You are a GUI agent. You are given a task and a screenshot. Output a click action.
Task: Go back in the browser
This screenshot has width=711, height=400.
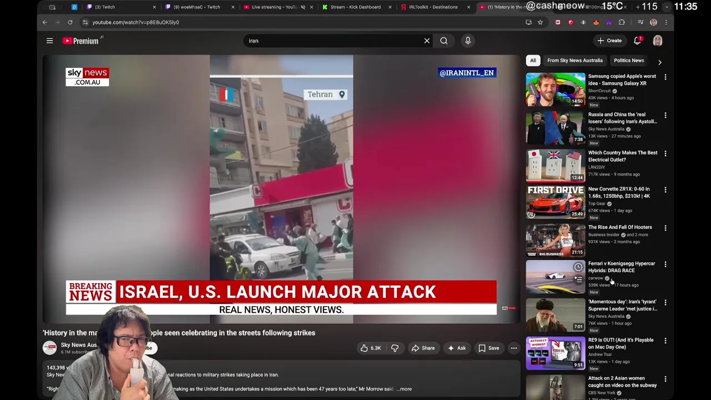(45, 22)
